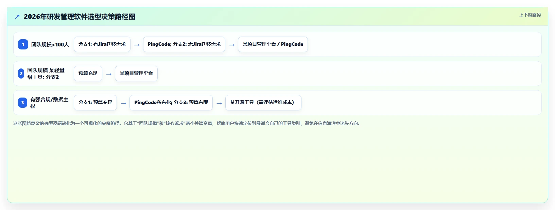Screen dimensions: 555x210
Task: Click the PingCode; 分支2: 无Jira迁移需求 node
Action: [x=184, y=44]
